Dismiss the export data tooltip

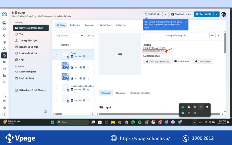point(186,22)
